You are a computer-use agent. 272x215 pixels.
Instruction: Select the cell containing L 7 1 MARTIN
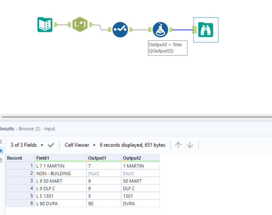[49, 165]
